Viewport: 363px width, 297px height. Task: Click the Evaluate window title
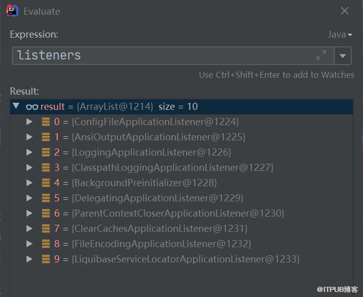[x=42, y=11]
